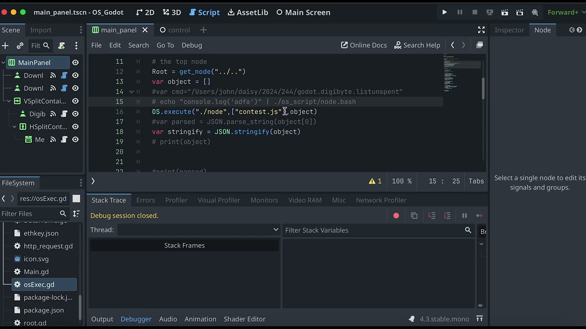Show the Output bottom panel
Image resolution: width=586 pixels, height=329 pixels.
(102, 319)
